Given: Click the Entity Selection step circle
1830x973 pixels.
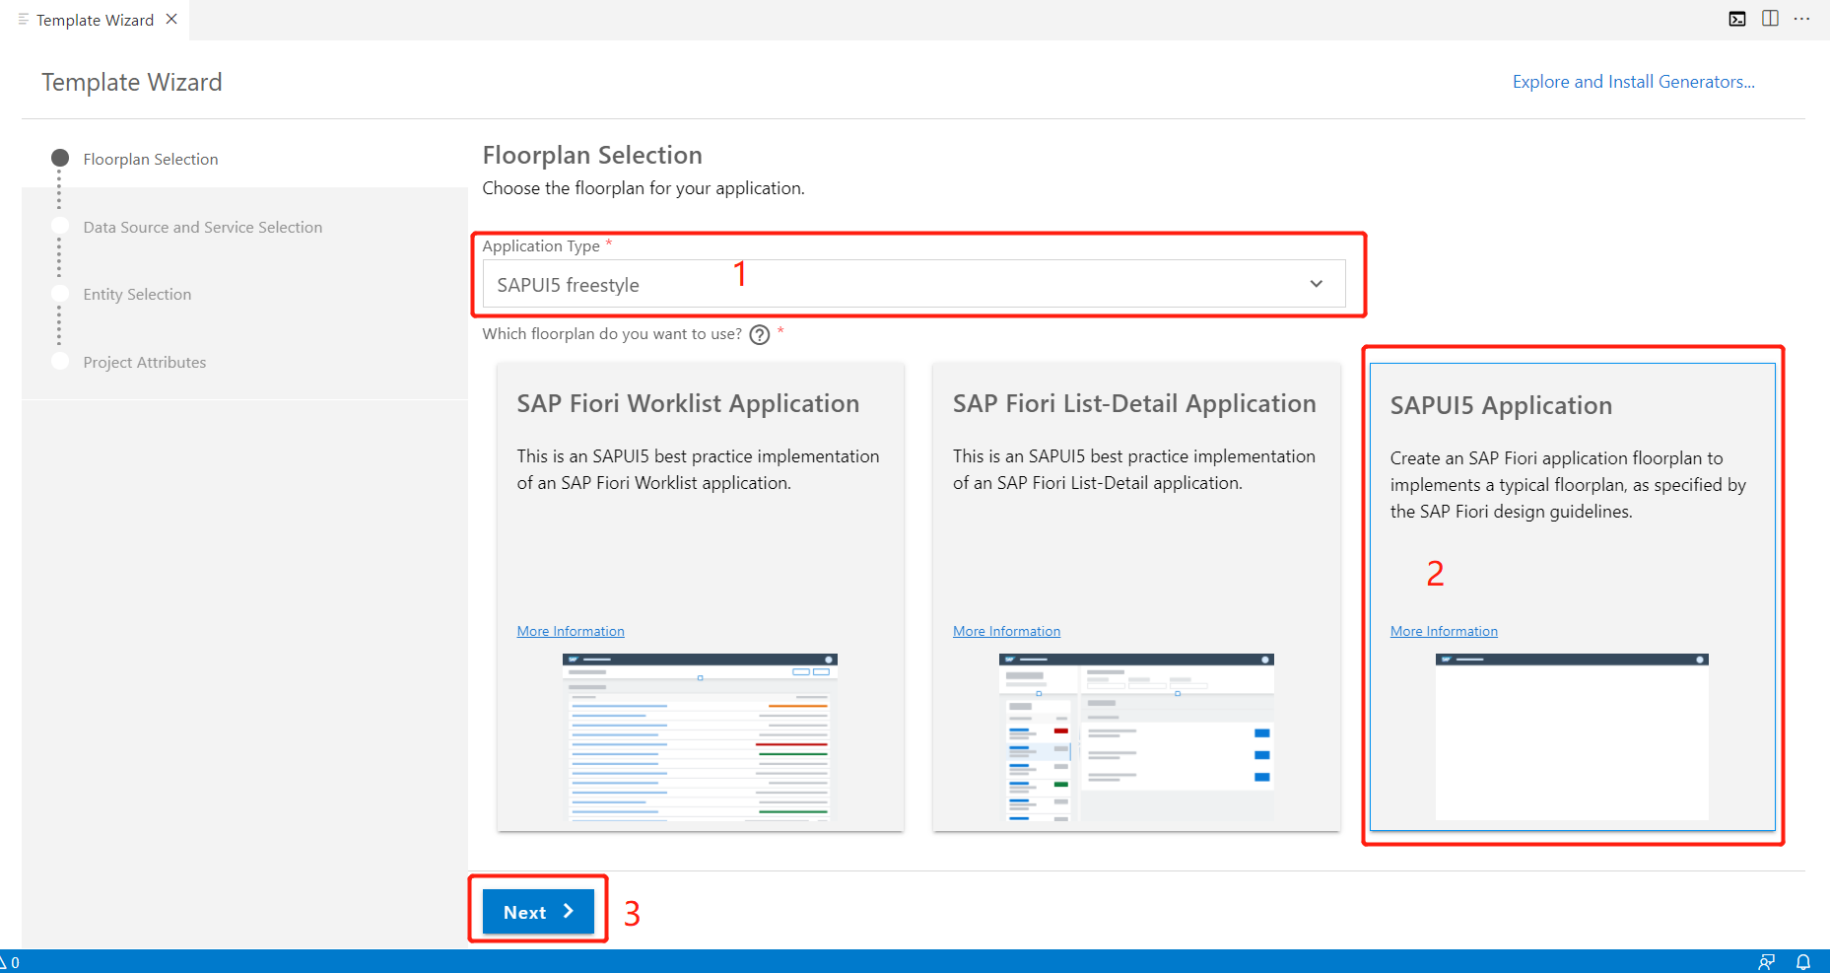Looking at the screenshot, I should coord(60,293).
